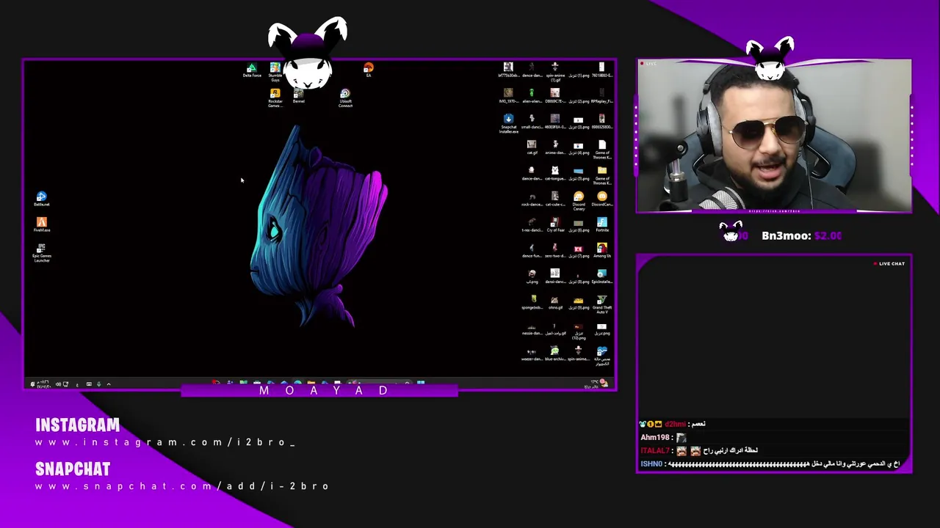Click the taskbar volume speaker icon
The image size is (940, 528).
coord(58,384)
